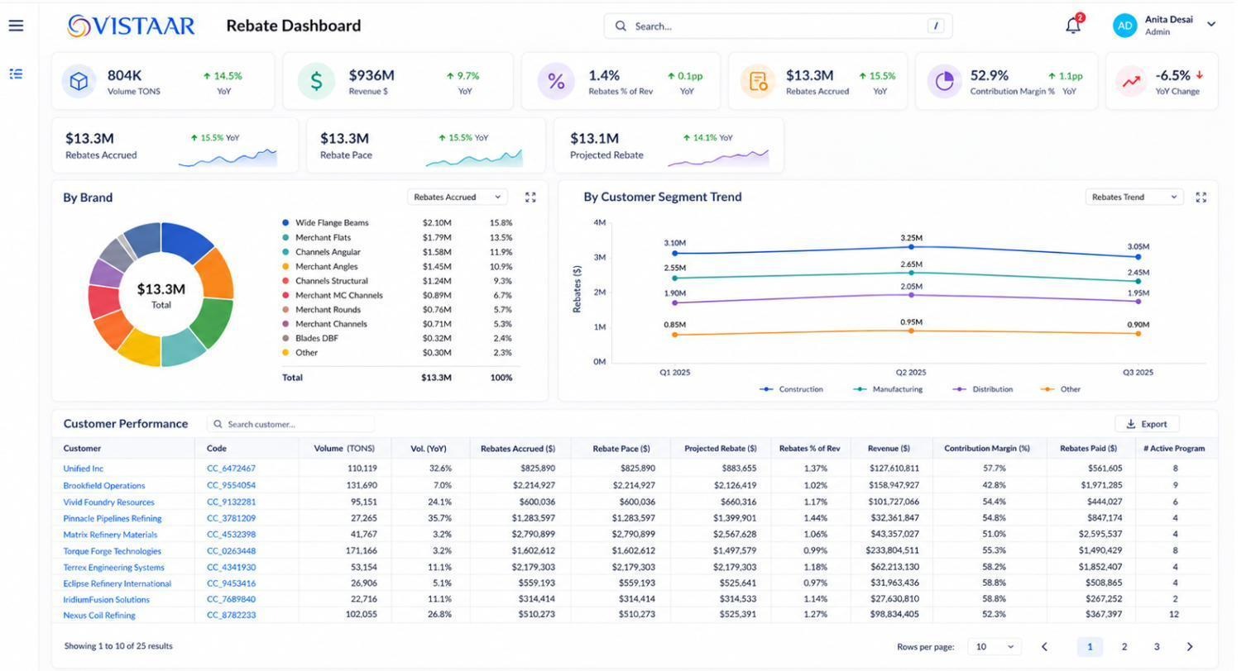Focus the Search customer field

coord(290,425)
